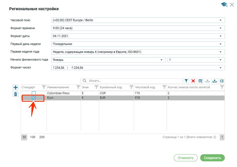The width and height of the screenshot is (237, 167).
Task: Check the Стандарт box for Colombian Peso
Action: [34, 93]
